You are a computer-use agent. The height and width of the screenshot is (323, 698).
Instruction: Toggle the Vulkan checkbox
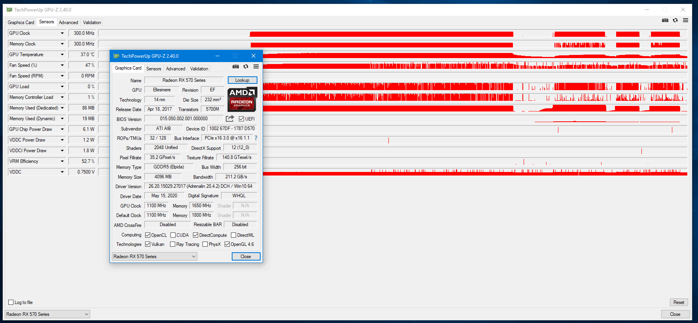click(x=148, y=244)
